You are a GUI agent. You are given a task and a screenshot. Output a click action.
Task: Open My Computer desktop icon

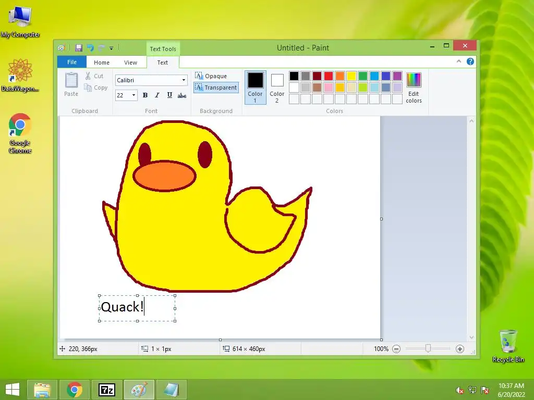pos(20,21)
